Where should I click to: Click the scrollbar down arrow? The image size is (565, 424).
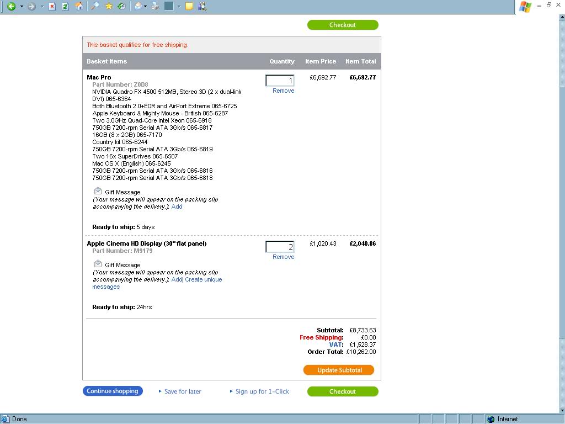562,410
